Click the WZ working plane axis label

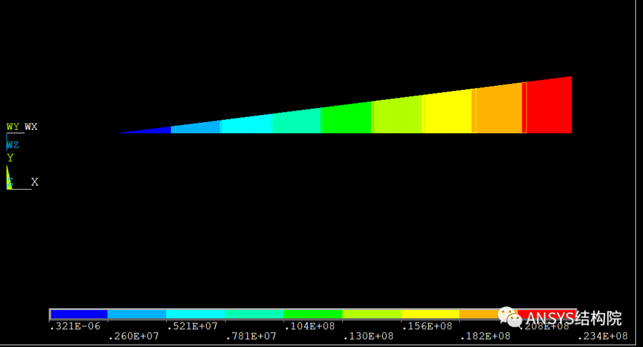[13, 145]
